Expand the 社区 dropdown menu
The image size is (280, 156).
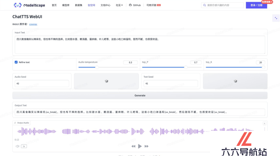click(119, 5)
